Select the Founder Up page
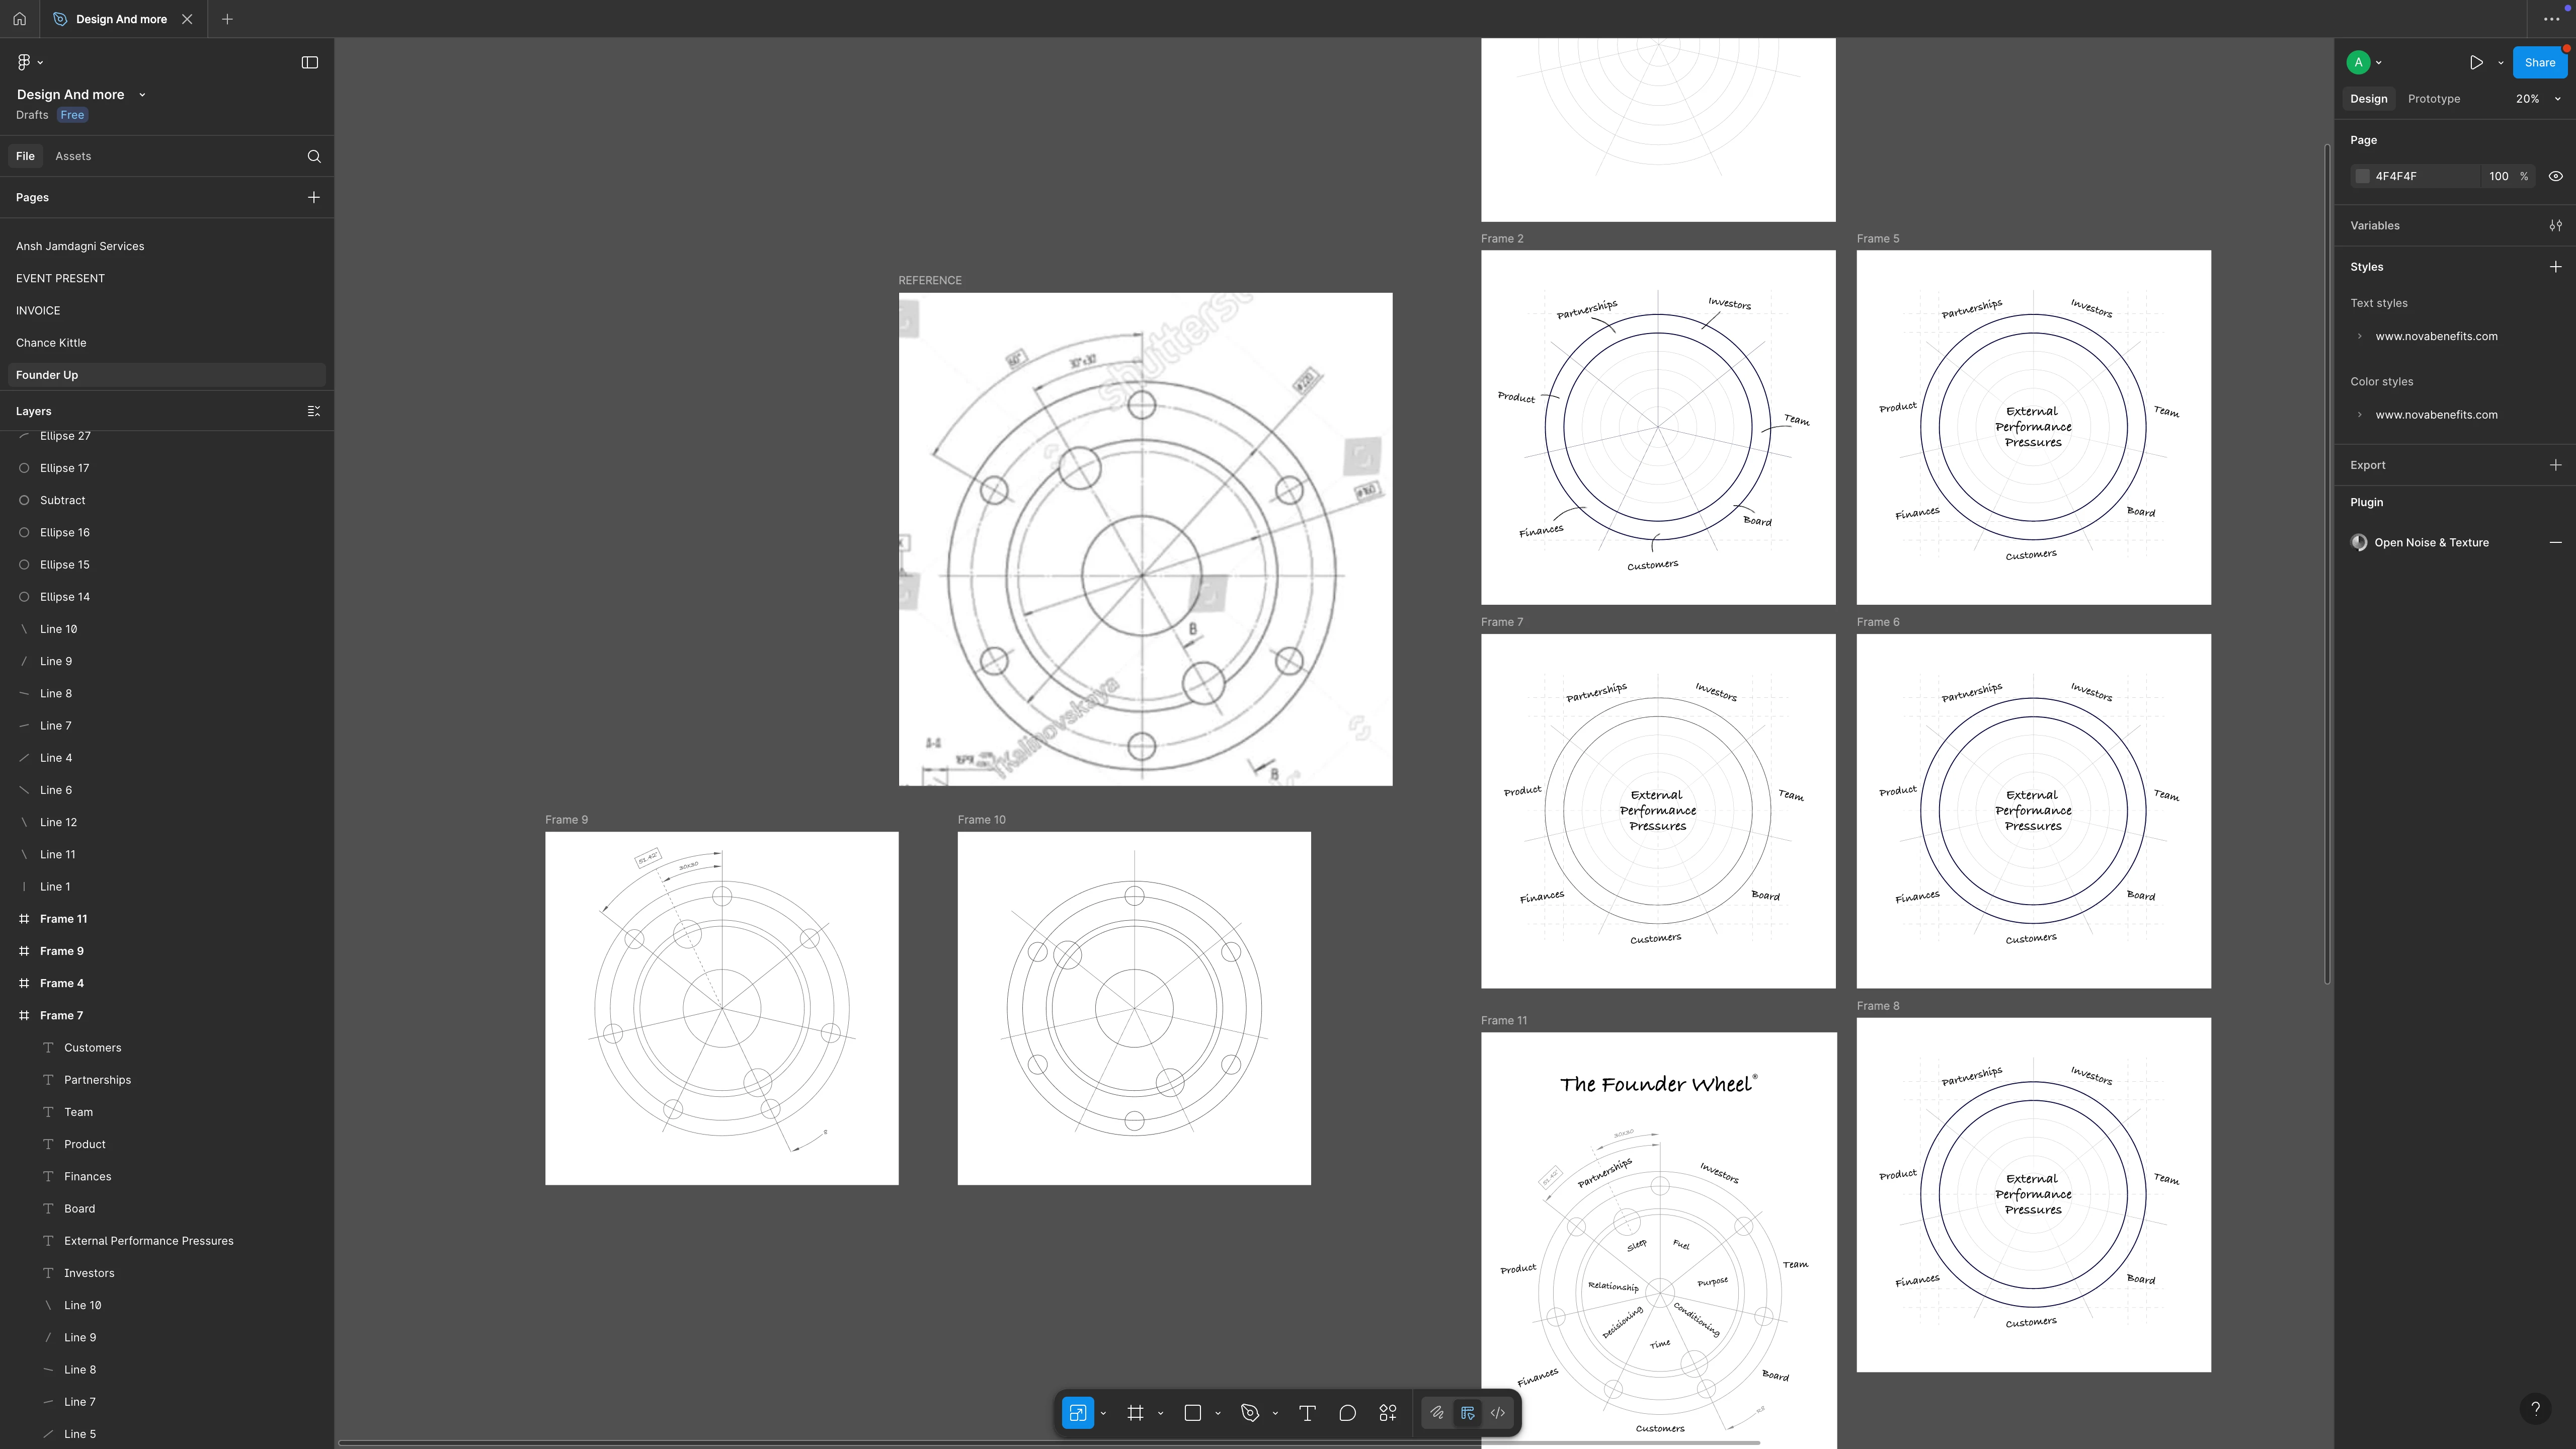Image resolution: width=2576 pixels, height=1449 pixels. 167,375
